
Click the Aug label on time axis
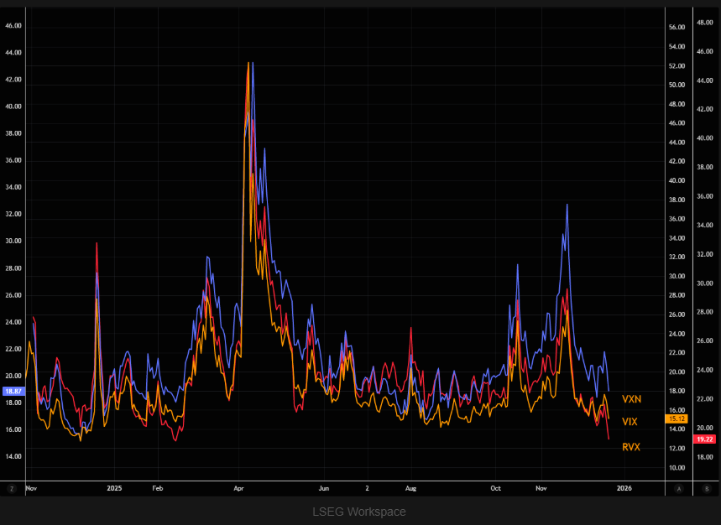click(410, 487)
